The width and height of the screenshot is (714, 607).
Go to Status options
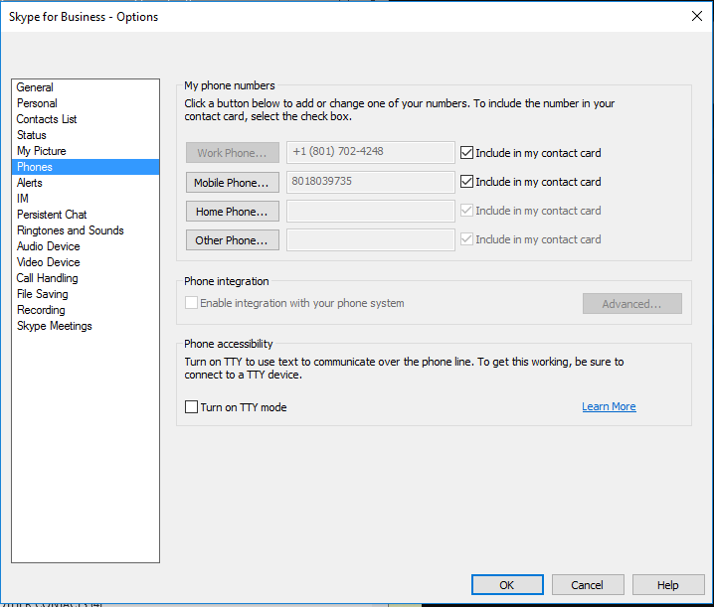coord(32,135)
